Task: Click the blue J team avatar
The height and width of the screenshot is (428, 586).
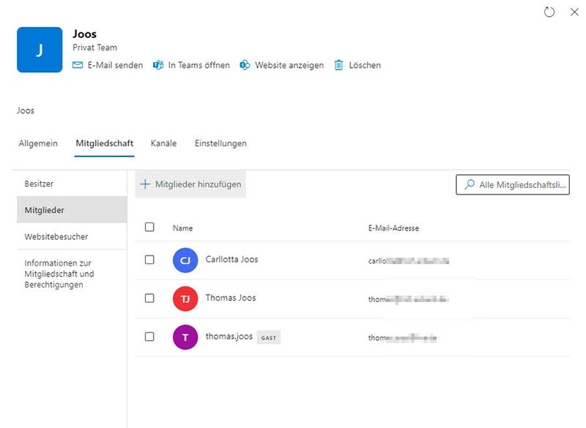Action: 40,50
